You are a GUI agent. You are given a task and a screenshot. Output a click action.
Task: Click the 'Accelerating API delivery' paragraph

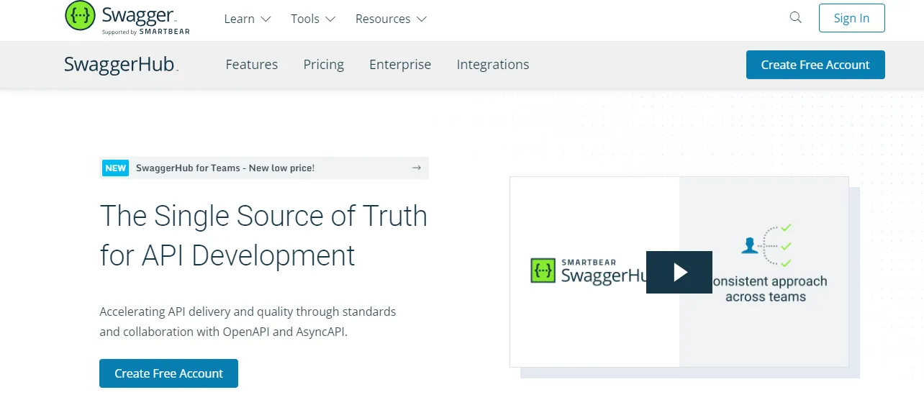tap(248, 322)
